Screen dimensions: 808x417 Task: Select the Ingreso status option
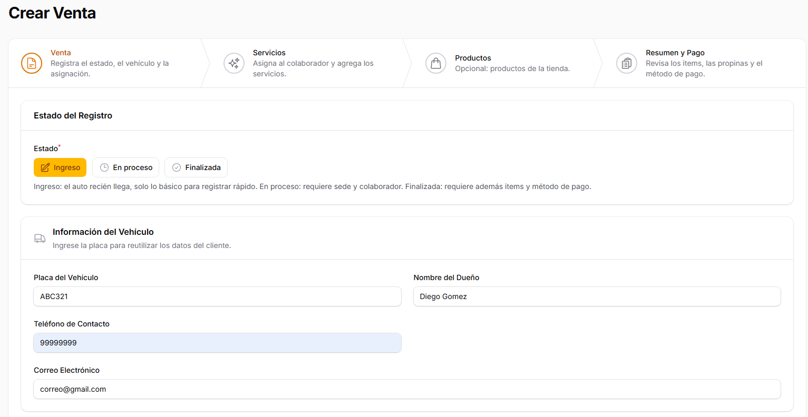[x=60, y=167]
